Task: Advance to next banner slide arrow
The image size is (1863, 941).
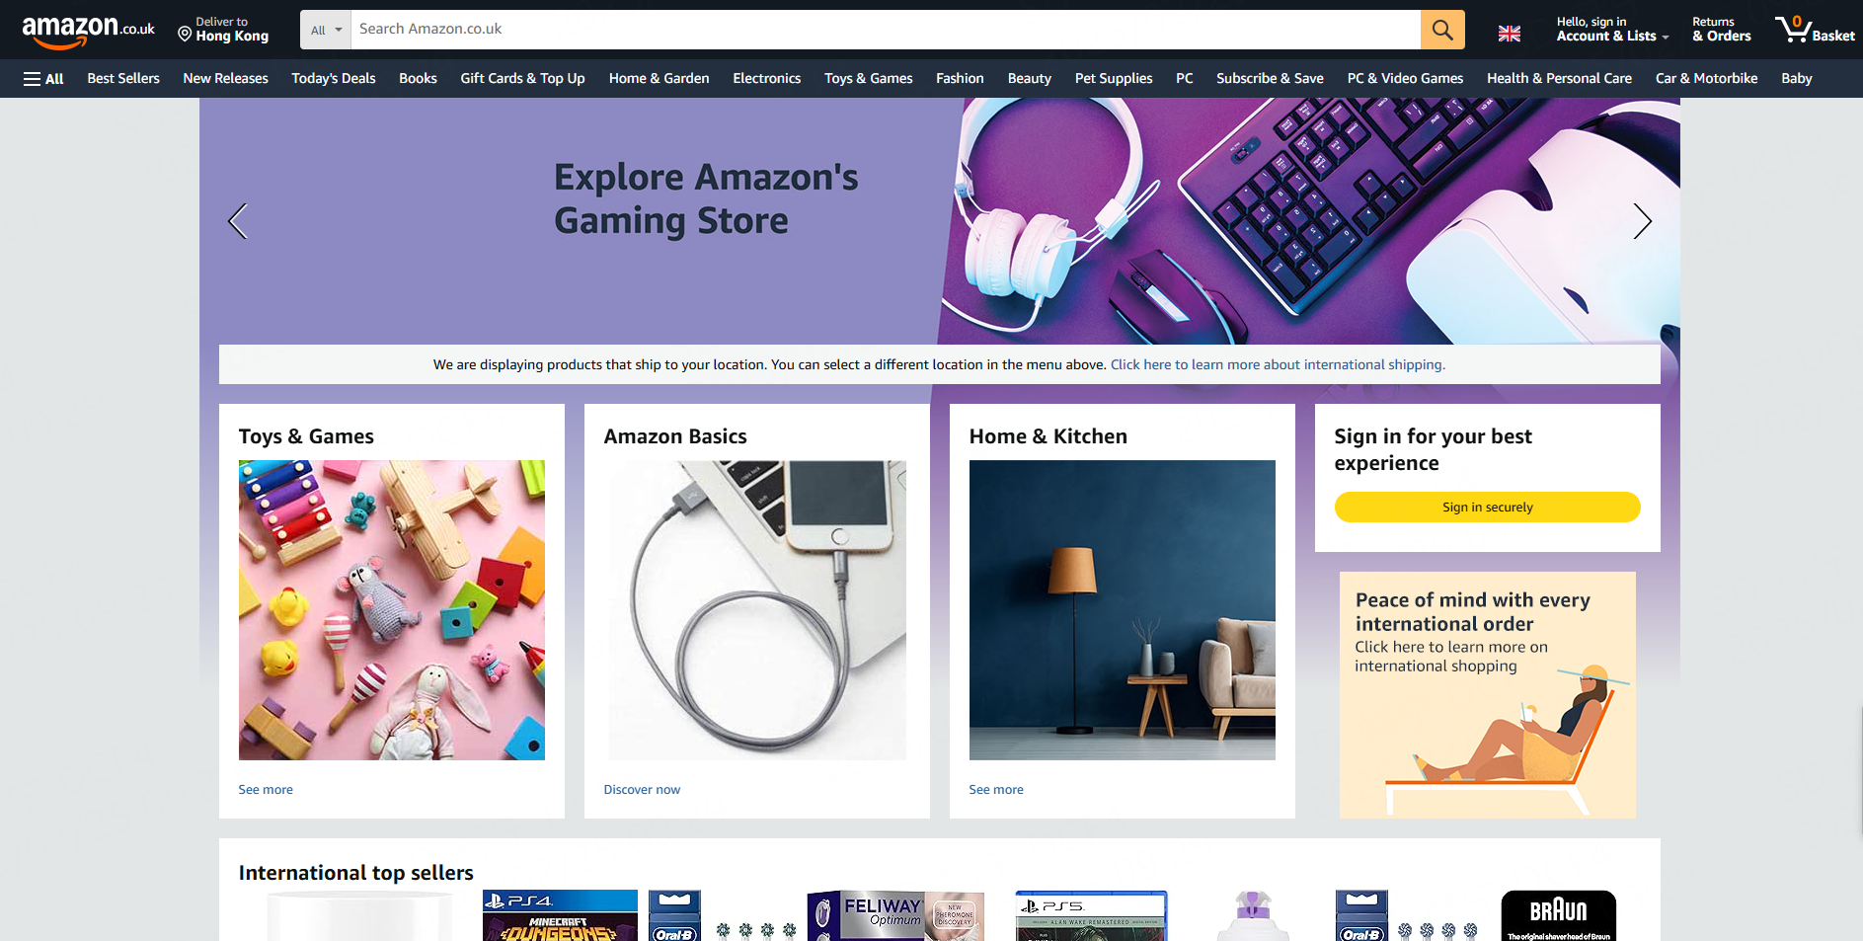Action: pos(1642,221)
